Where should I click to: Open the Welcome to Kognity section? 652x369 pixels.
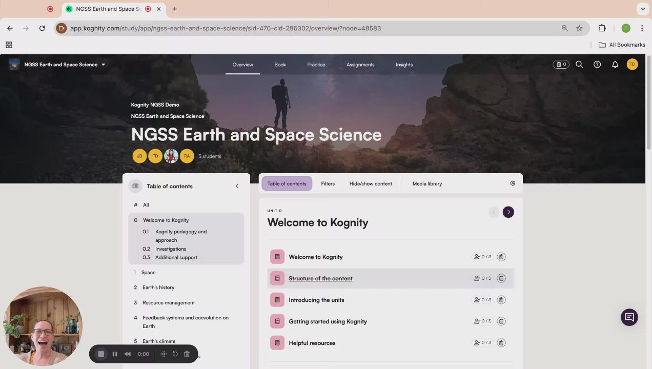pyautogui.click(x=316, y=257)
